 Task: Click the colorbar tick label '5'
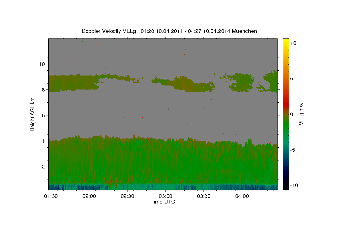pyautogui.click(x=292, y=79)
